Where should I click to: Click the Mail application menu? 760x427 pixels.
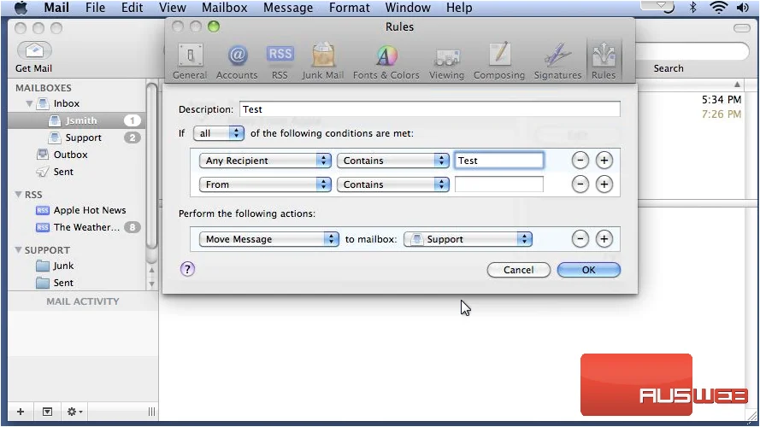coord(56,8)
